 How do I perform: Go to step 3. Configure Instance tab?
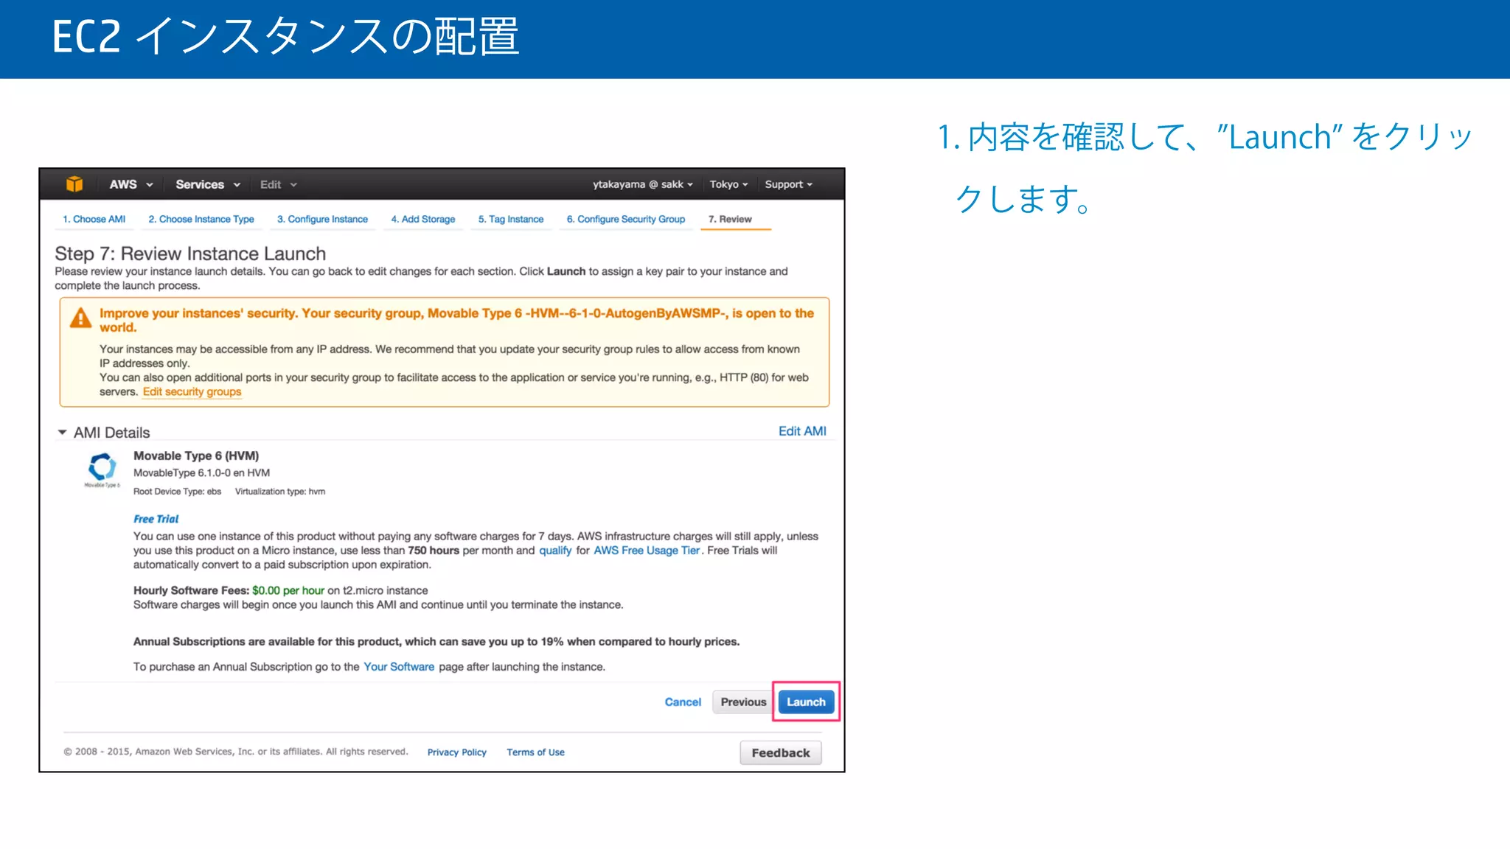[322, 219]
